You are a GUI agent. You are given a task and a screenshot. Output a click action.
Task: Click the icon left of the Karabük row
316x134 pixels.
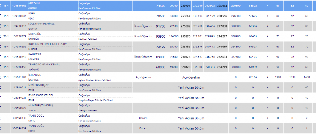click(1, 36)
